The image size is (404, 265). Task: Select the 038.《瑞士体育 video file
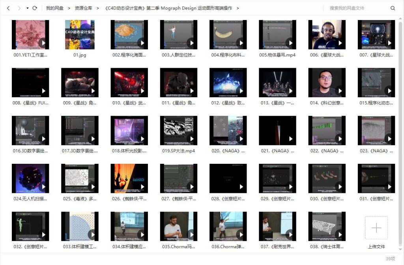coord(327,226)
